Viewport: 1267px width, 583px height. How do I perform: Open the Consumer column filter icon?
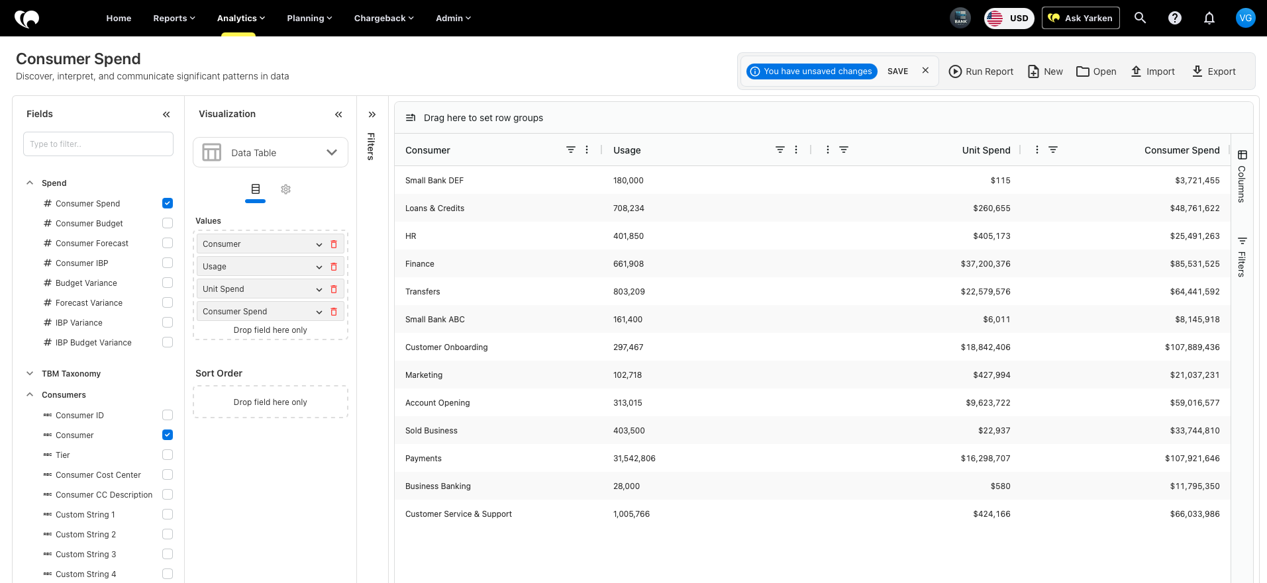tap(571, 150)
